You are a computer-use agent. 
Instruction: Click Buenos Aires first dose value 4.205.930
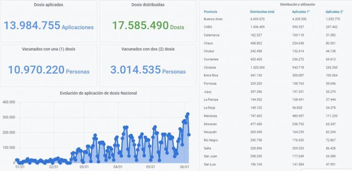click(x=299, y=19)
